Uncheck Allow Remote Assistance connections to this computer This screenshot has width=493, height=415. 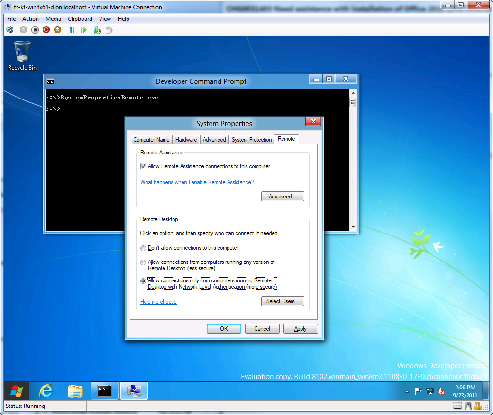(x=143, y=166)
